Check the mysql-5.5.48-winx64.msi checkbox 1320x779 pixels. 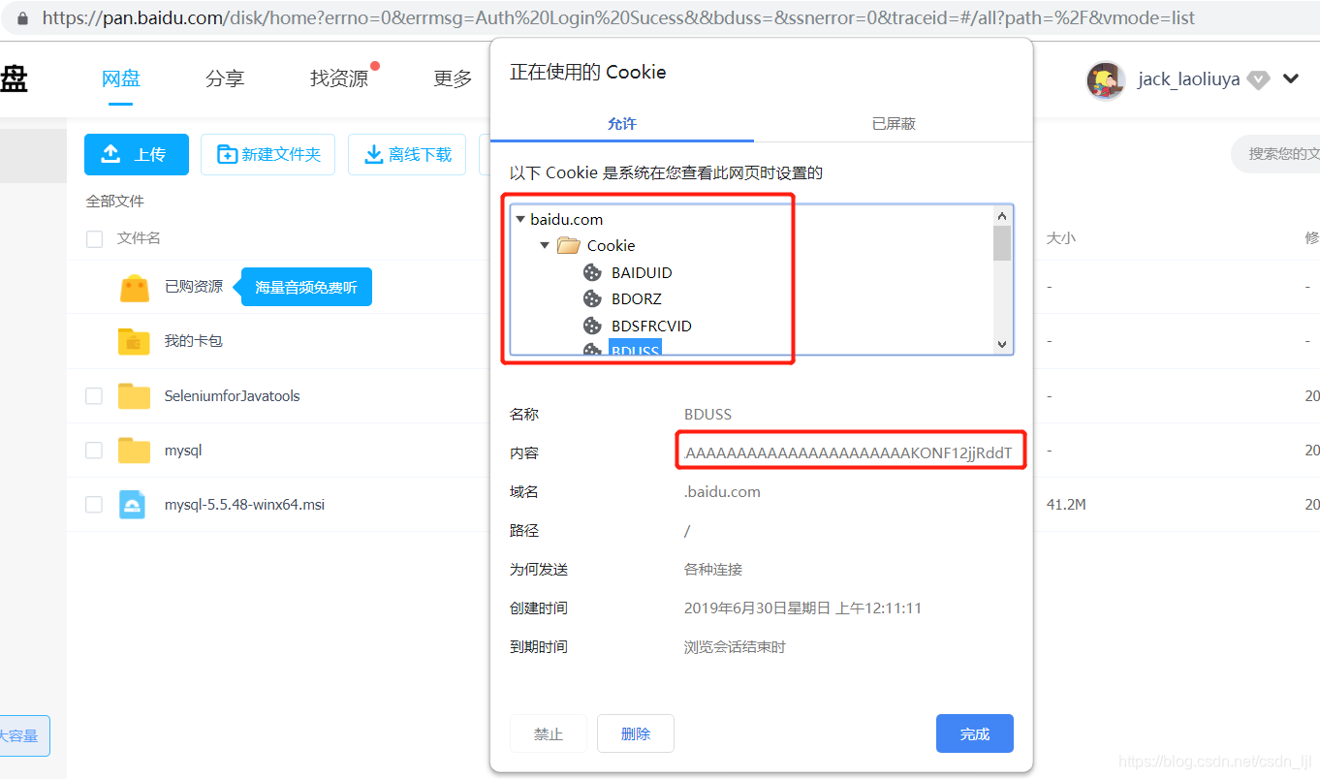click(x=94, y=505)
